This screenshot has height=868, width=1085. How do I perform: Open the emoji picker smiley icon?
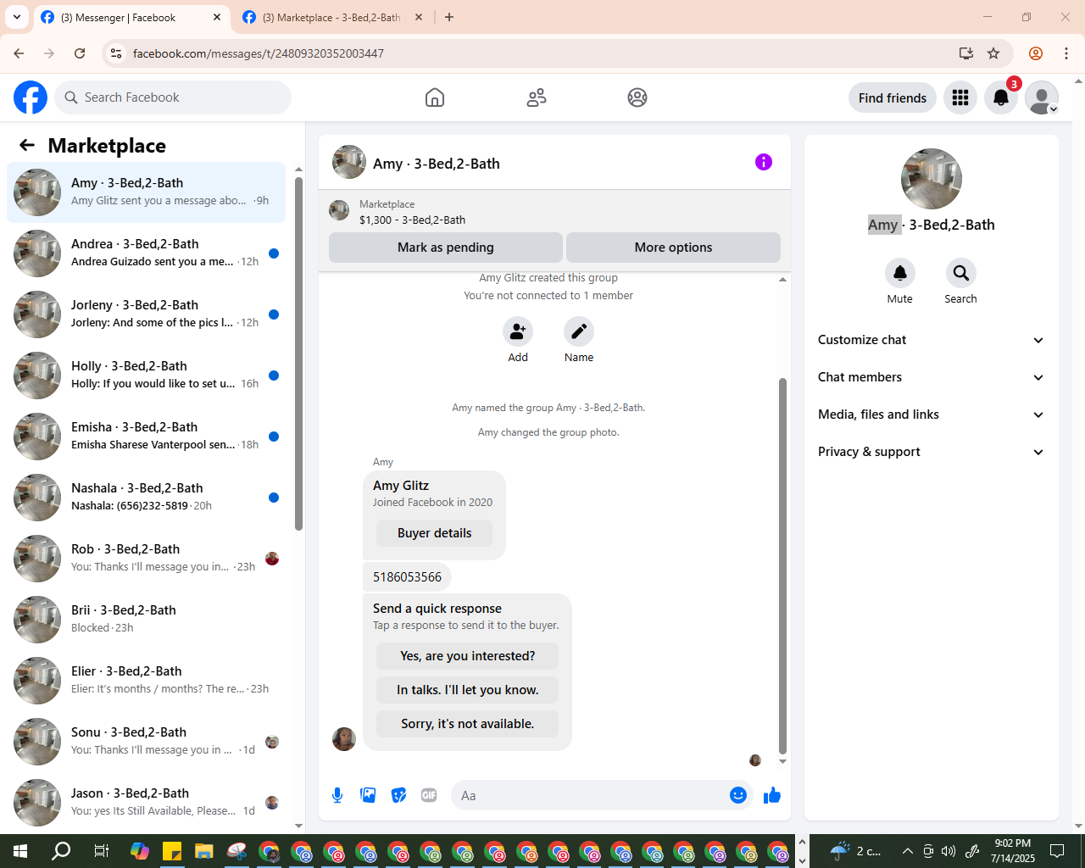738,795
